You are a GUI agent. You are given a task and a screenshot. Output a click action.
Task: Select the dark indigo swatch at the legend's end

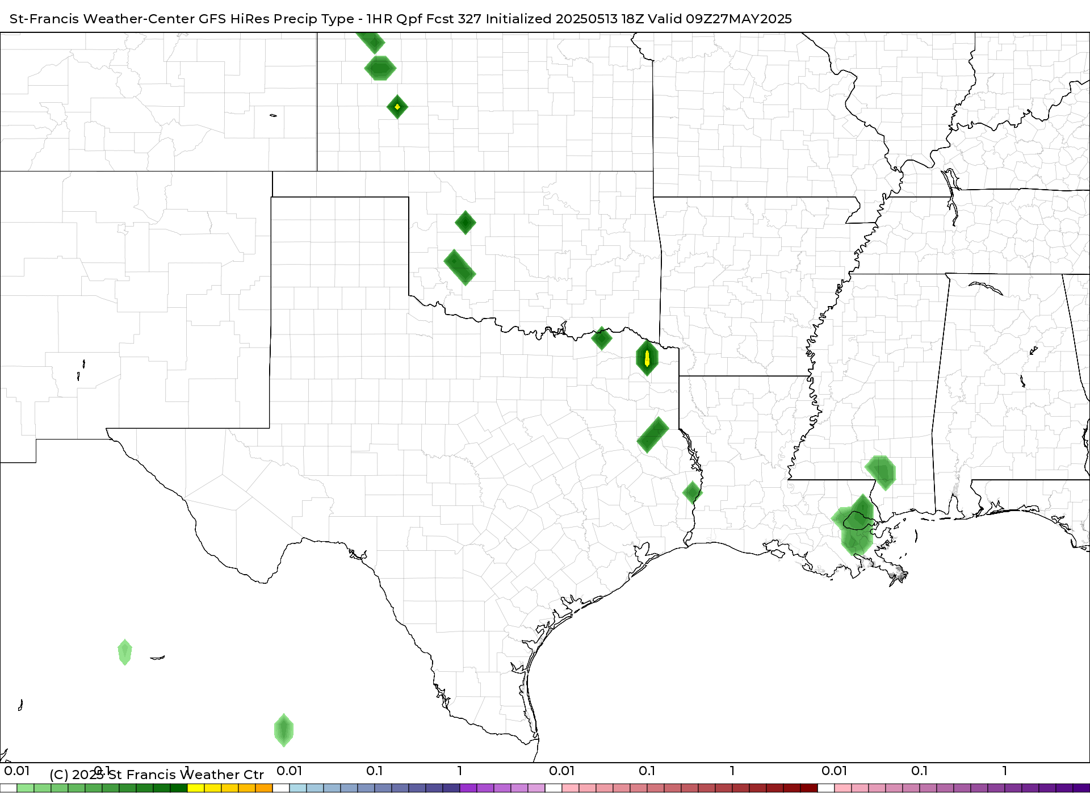[1080, 788]
